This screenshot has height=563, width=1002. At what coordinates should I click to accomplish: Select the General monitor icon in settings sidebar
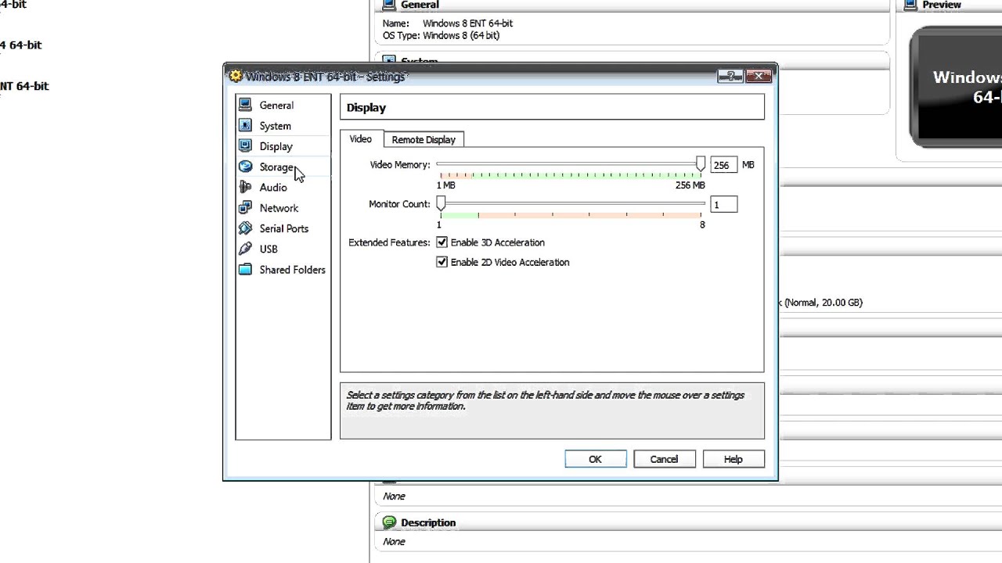245,105
